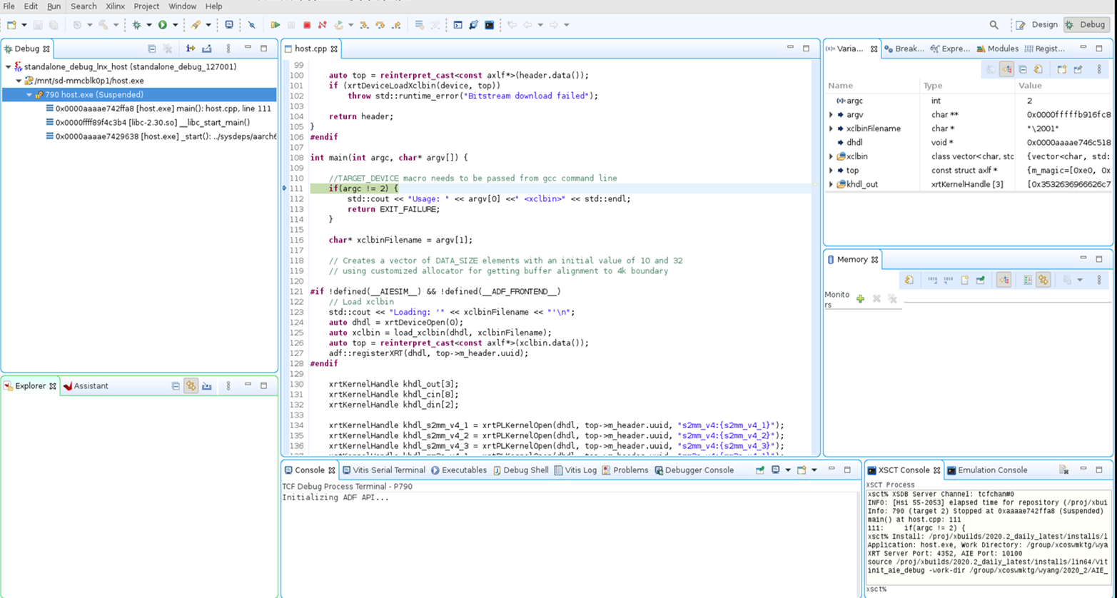
Task: Open the Xilinx menu
Action: coord(115,6)
